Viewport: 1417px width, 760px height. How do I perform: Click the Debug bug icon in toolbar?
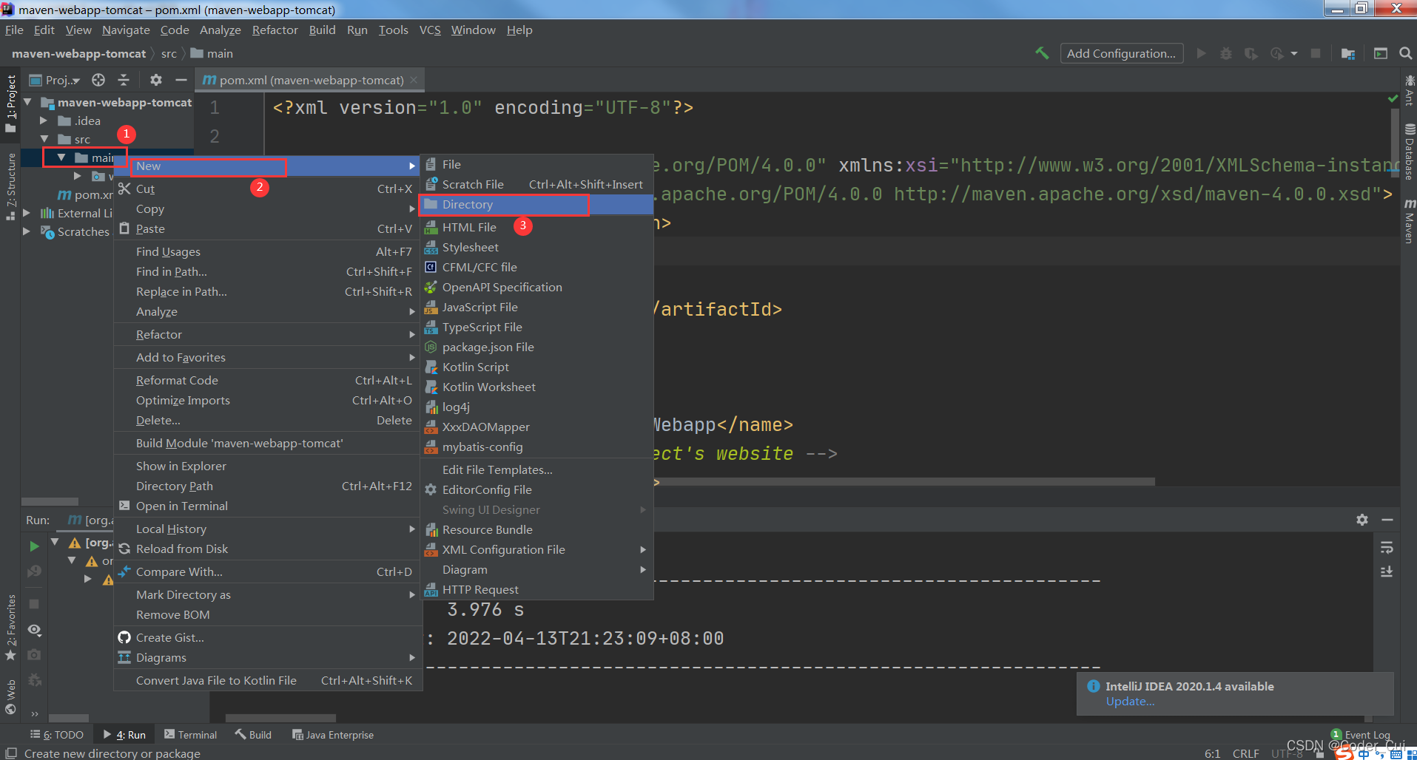[x=1226, y=53]
